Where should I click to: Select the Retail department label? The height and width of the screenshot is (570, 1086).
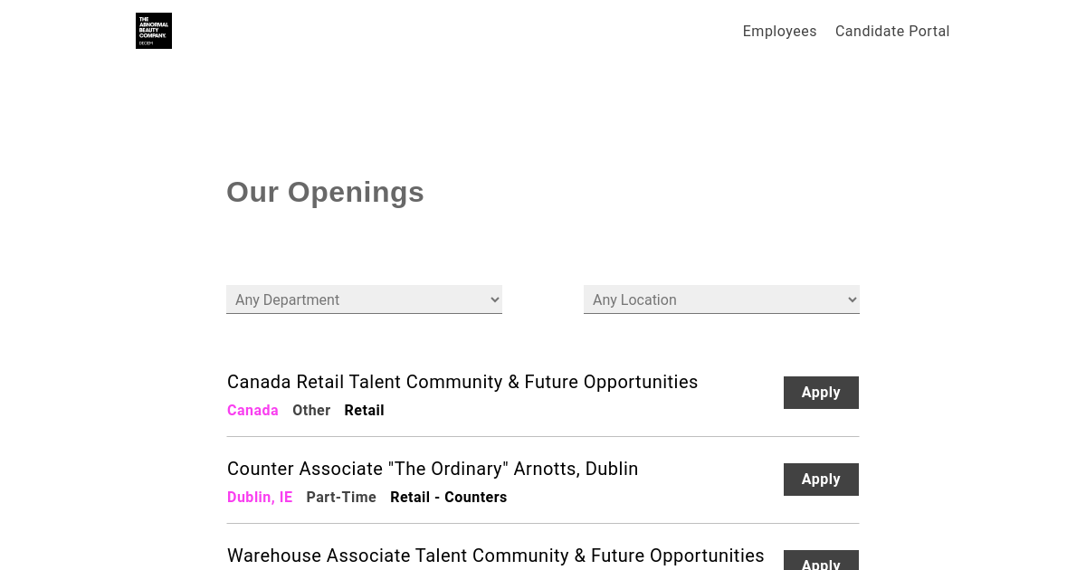click(x=364, y=411)
